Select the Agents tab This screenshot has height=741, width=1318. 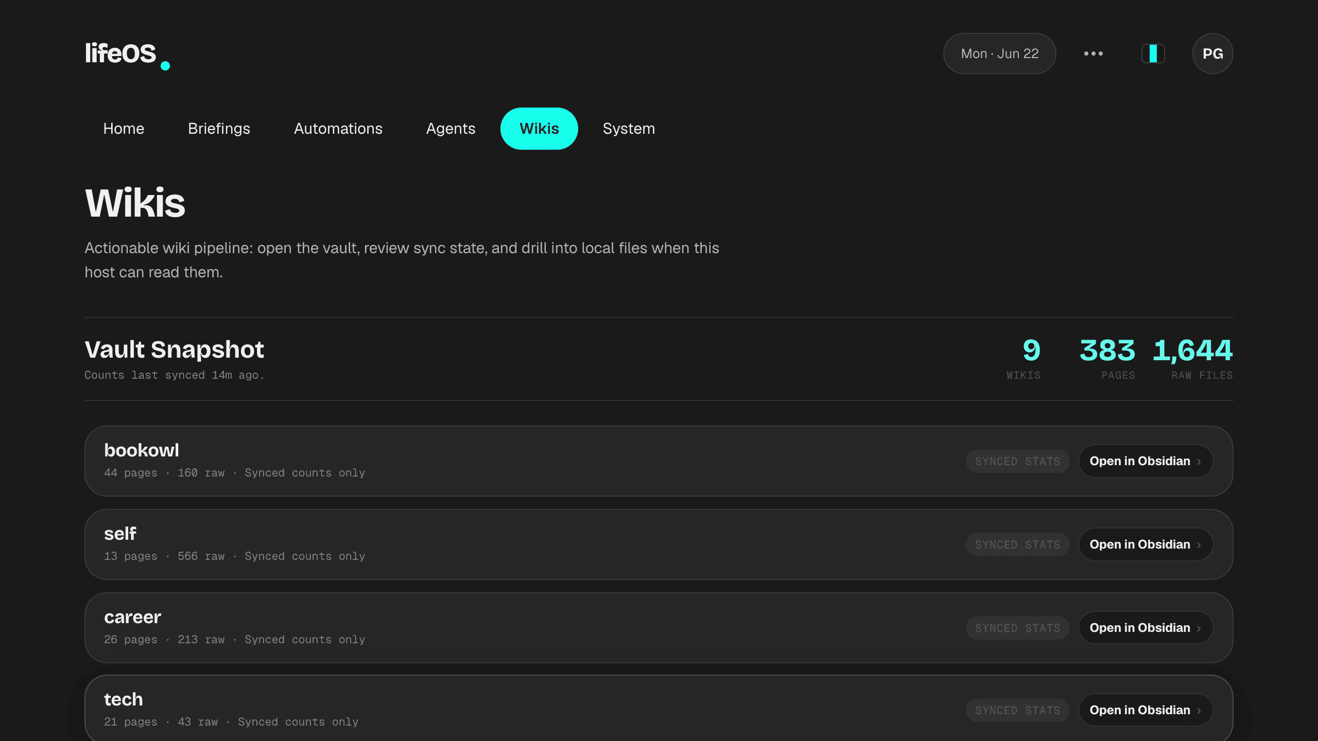[450, 129]
